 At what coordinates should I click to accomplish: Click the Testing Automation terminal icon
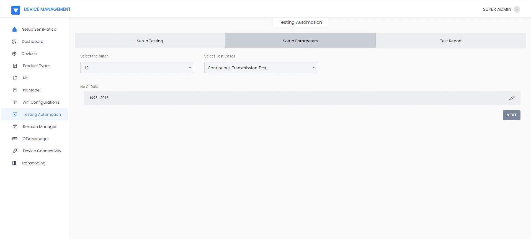[15, 114]
